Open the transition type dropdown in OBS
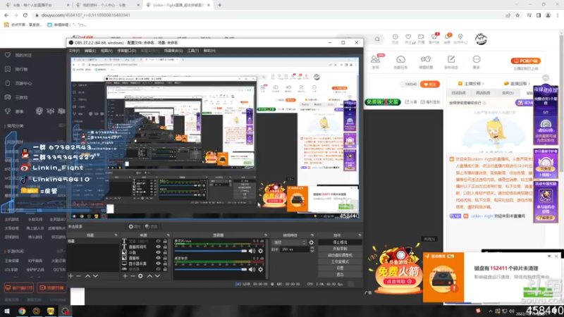564x317 pixels. tap(290, 242)
